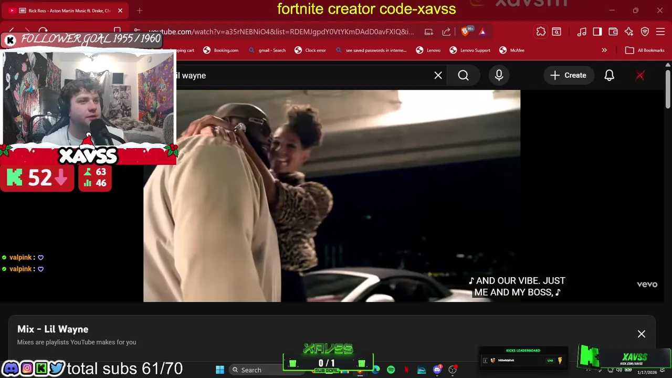Open the browser hamburger main menu
Viewport: 672px width, 378px height.
[660, 31]
